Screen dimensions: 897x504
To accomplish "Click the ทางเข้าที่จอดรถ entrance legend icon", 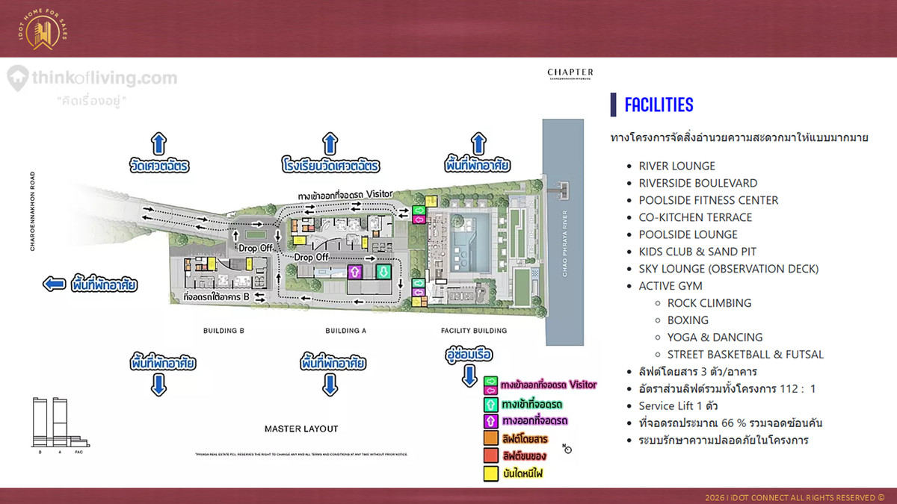I will pyautogui.click(x=490, y=404).
